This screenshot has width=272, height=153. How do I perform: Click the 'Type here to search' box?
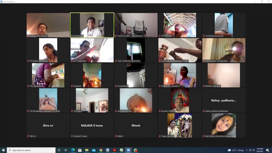click(x=31, y=150)
